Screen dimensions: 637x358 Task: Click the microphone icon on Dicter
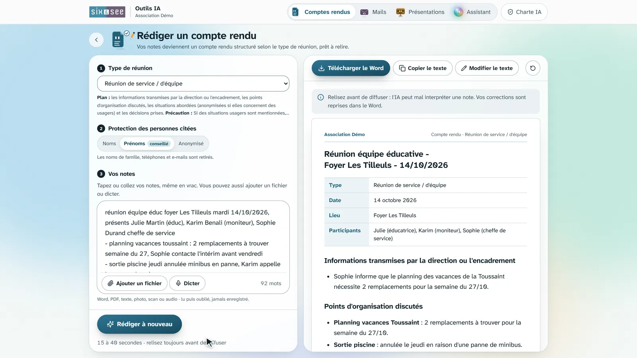click(178, 283)
